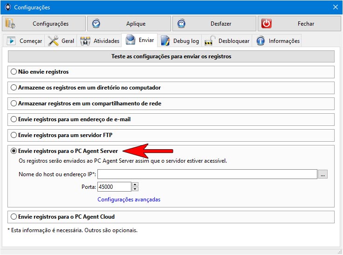This screenshot has height=255, width=343.
Task: Click the Debug log notepad icon
Action: (165, 41)
